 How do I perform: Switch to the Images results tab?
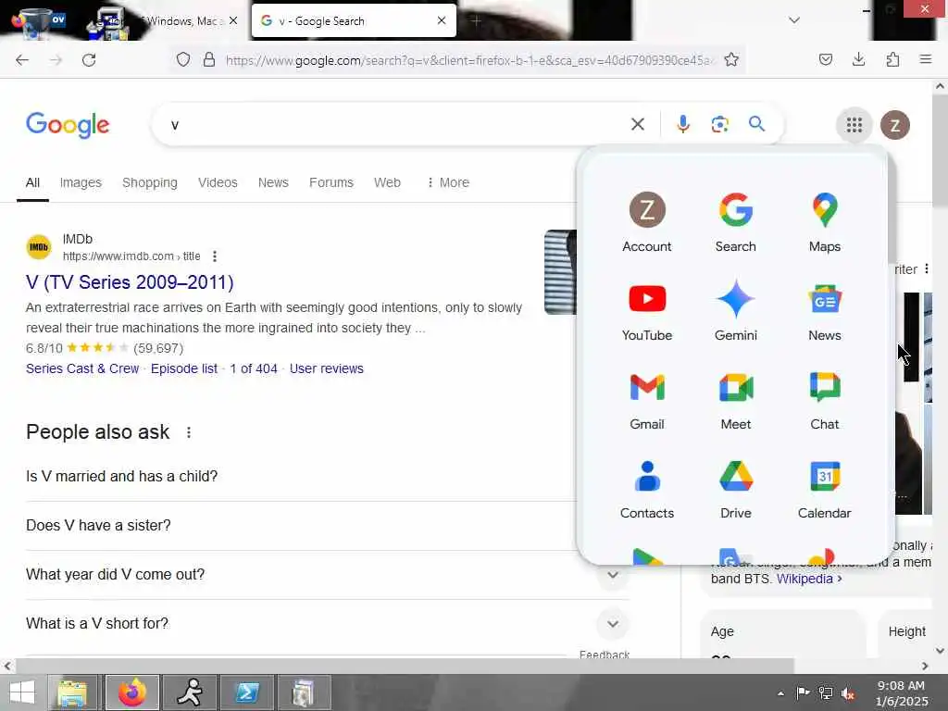coord(81,182)
